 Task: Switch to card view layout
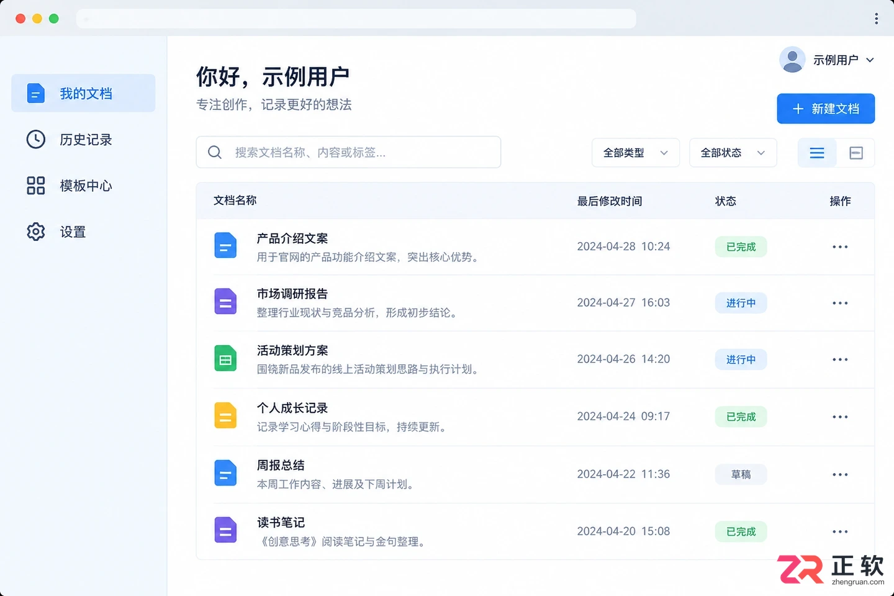coord(856,153)
